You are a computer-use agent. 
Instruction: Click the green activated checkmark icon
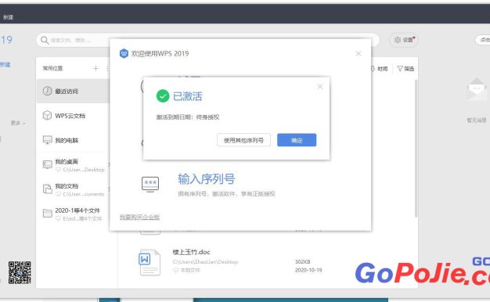[163, 96]
